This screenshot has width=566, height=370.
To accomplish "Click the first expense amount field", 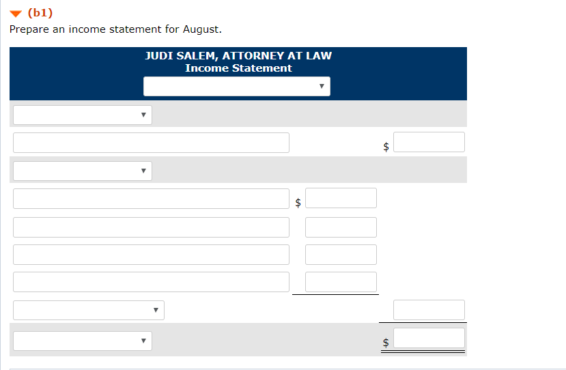I will (341, 198).
